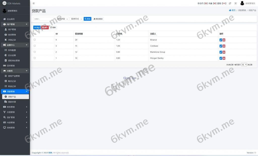
Task: Click the refresh icon in the top bar
Action: click(x=230, y=3)
